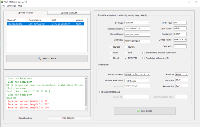This screenshot has height=127, width=200.
Task: Open the stop bits dropdown showing 1
Action: coord(146,74)
